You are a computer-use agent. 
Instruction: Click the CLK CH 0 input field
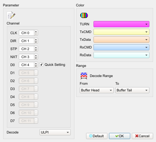pyautogui.click(x=27, y=33)
